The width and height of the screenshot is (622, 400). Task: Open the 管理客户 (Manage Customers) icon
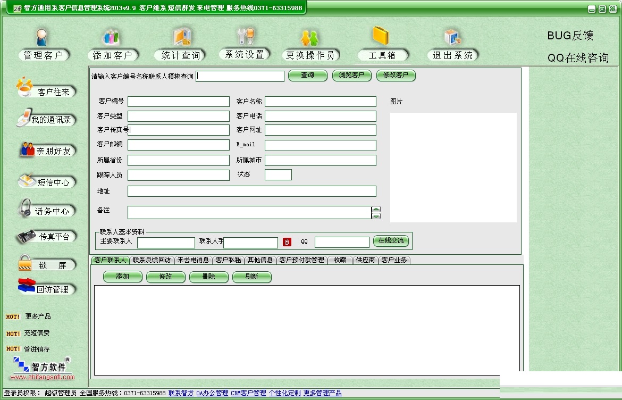43,39
